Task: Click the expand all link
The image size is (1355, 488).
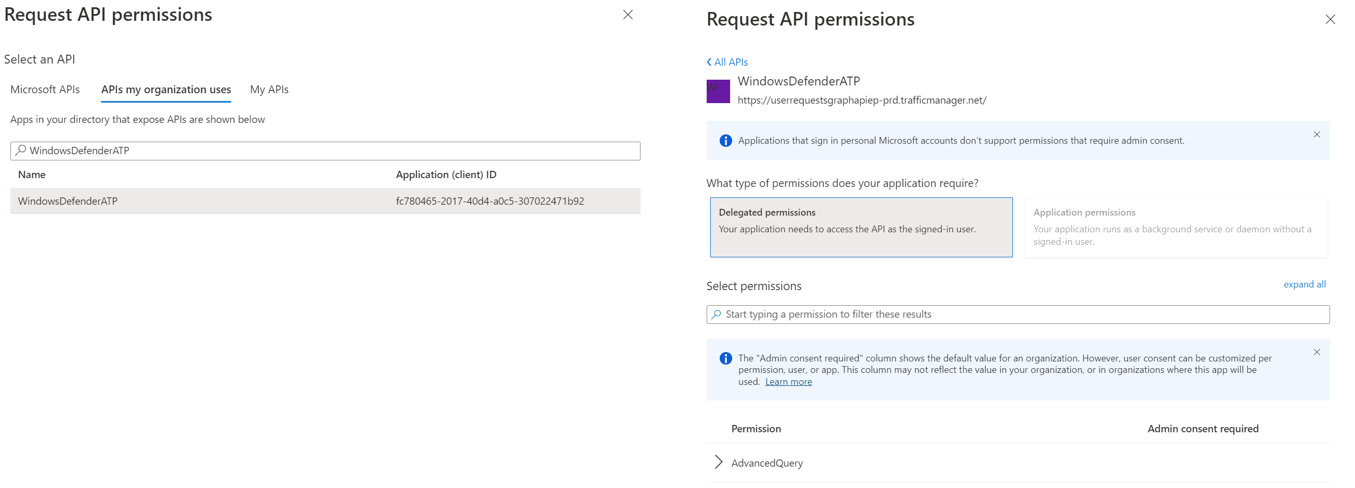Action: 1304,284
